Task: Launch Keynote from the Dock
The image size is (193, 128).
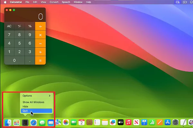Action: tap(144, 122)
